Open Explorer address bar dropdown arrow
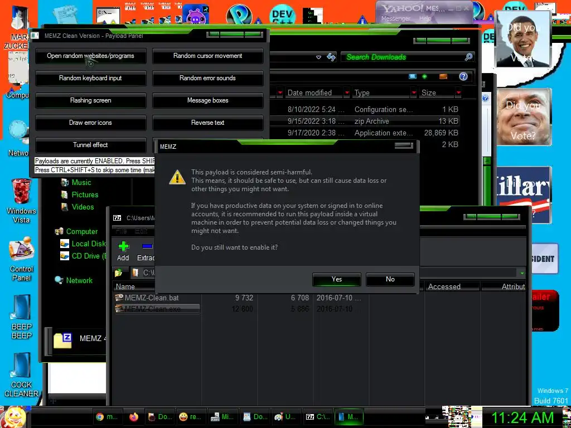571x428 pixels. [318, 57]
